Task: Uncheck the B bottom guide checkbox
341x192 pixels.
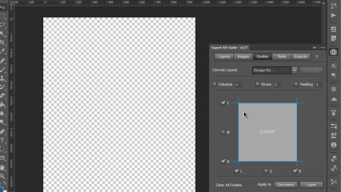Action: (x=223, y=161)
